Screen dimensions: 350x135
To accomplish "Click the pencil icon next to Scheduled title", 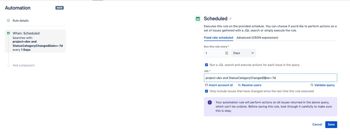I will [x=231, y=19].
